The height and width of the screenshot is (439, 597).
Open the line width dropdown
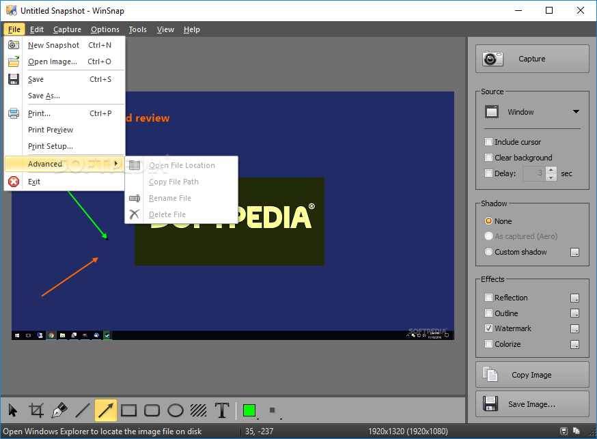(x=281, y=419)
